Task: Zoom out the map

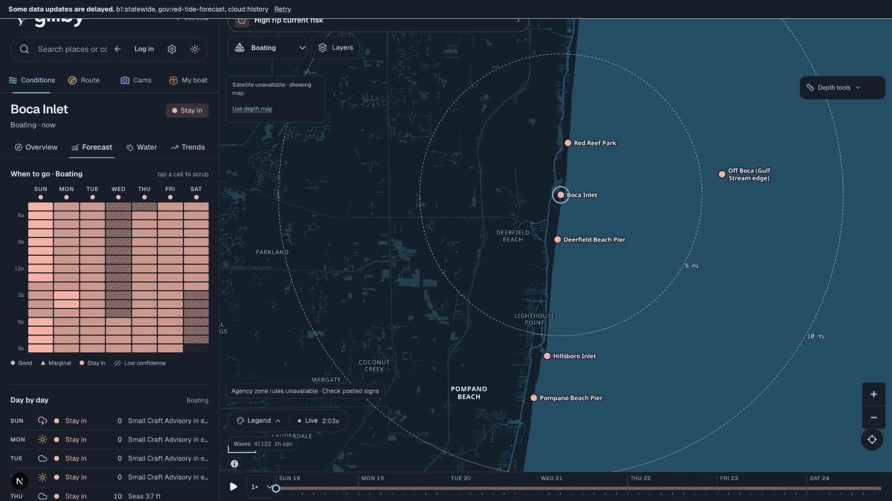Action: pyautogui.click(x=873, y=417)
